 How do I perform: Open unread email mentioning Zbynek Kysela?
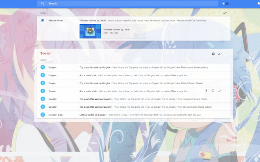tap(134, 107)
